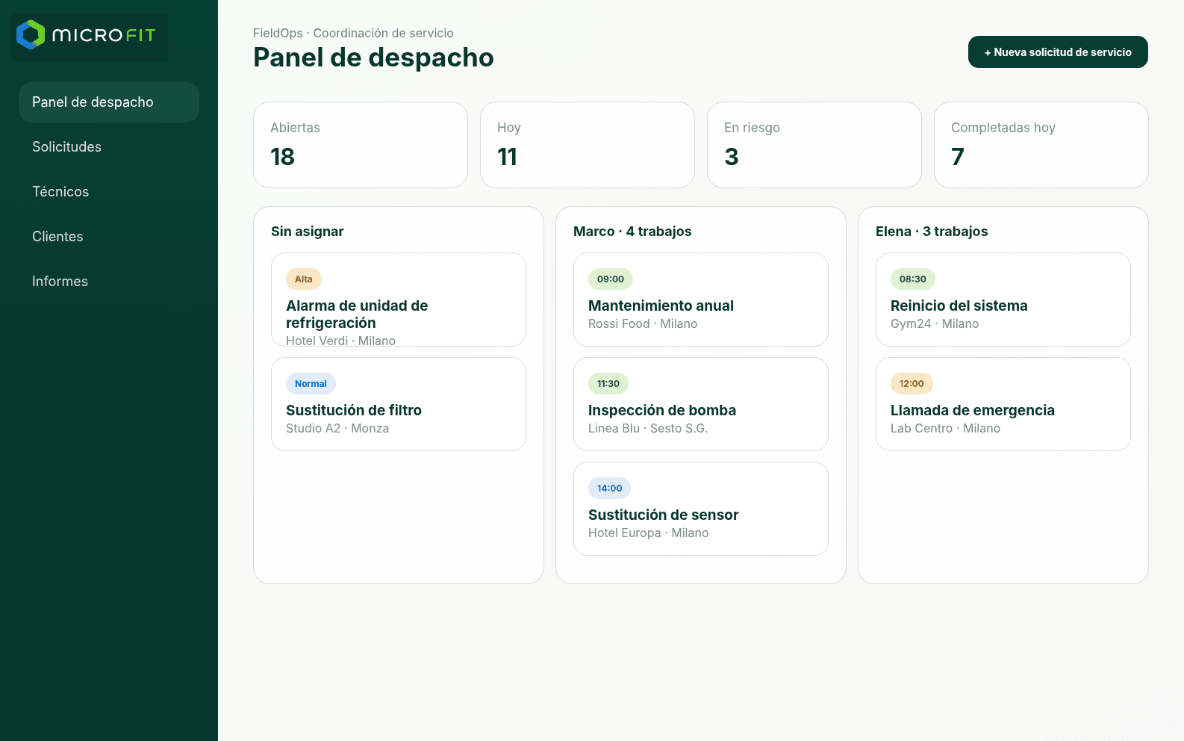This screenshot has width=1184, height=741.
Task: Open Panel de despacho in sidebar
Action: (x=109, y=102)
